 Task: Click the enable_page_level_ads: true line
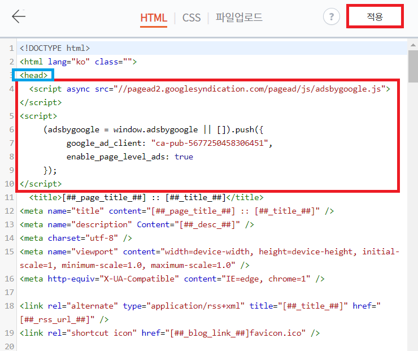(x=129, y=157)
